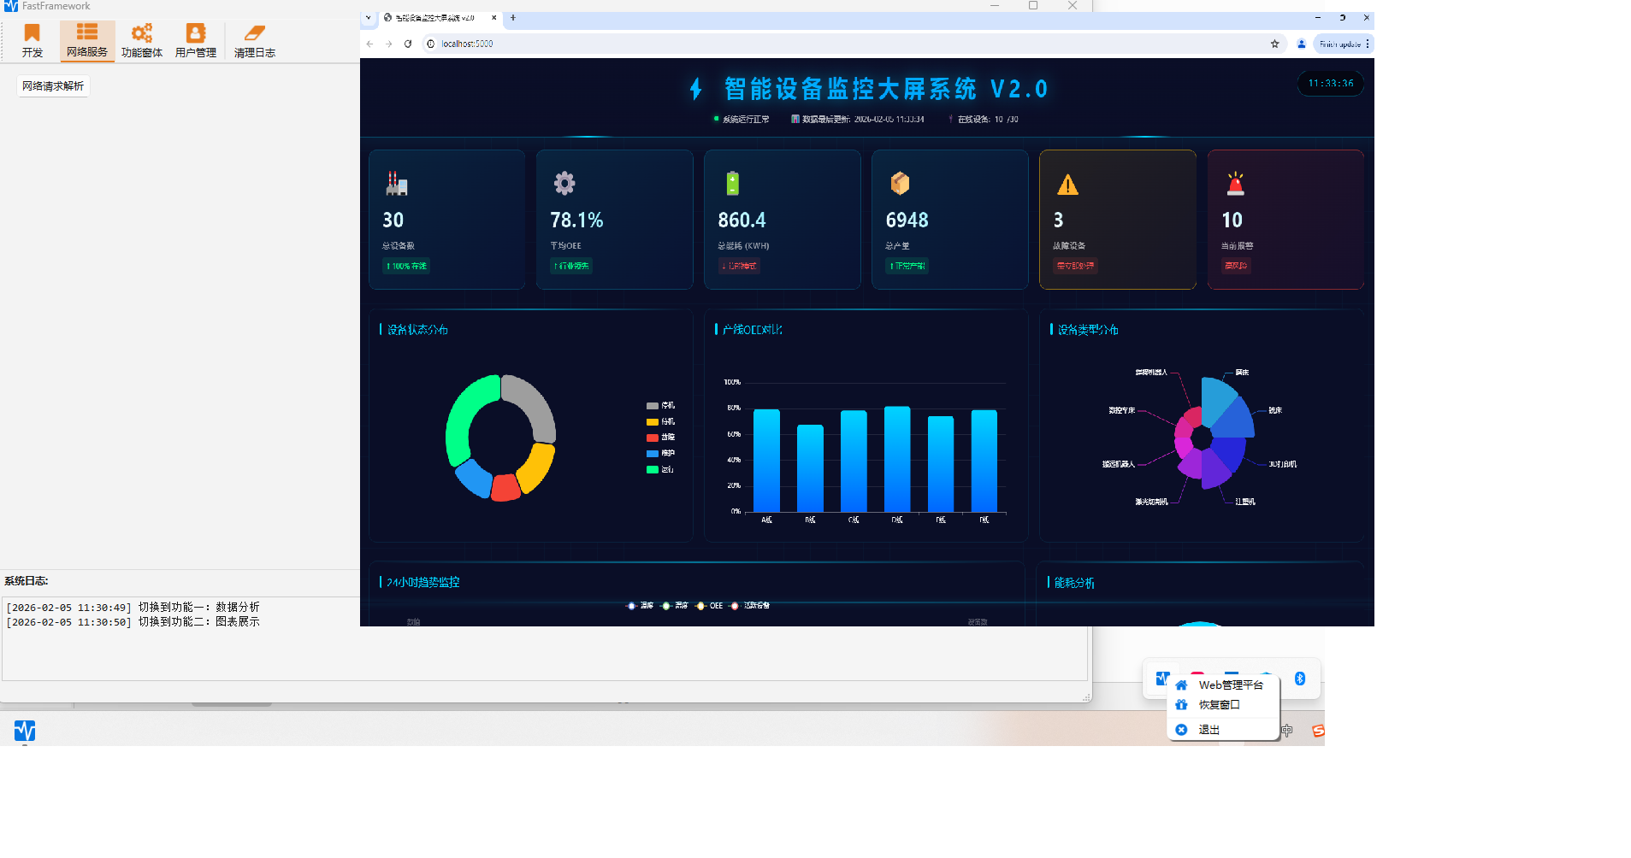
Task: Click the 清理日志 toolbar icon
Action: [x=253, y=40]
